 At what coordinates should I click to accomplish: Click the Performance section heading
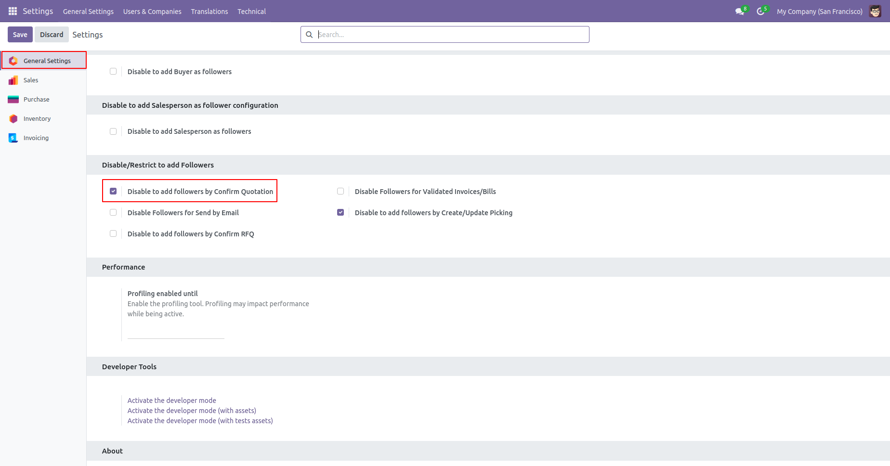[x=123, y=267]
